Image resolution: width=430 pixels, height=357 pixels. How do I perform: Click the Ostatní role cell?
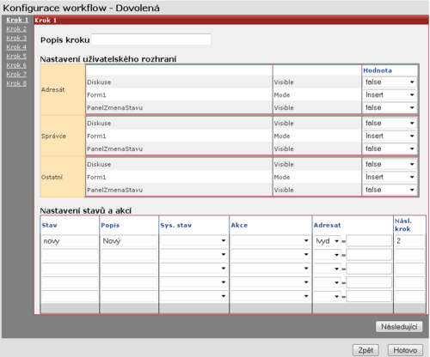pos(63,177)
